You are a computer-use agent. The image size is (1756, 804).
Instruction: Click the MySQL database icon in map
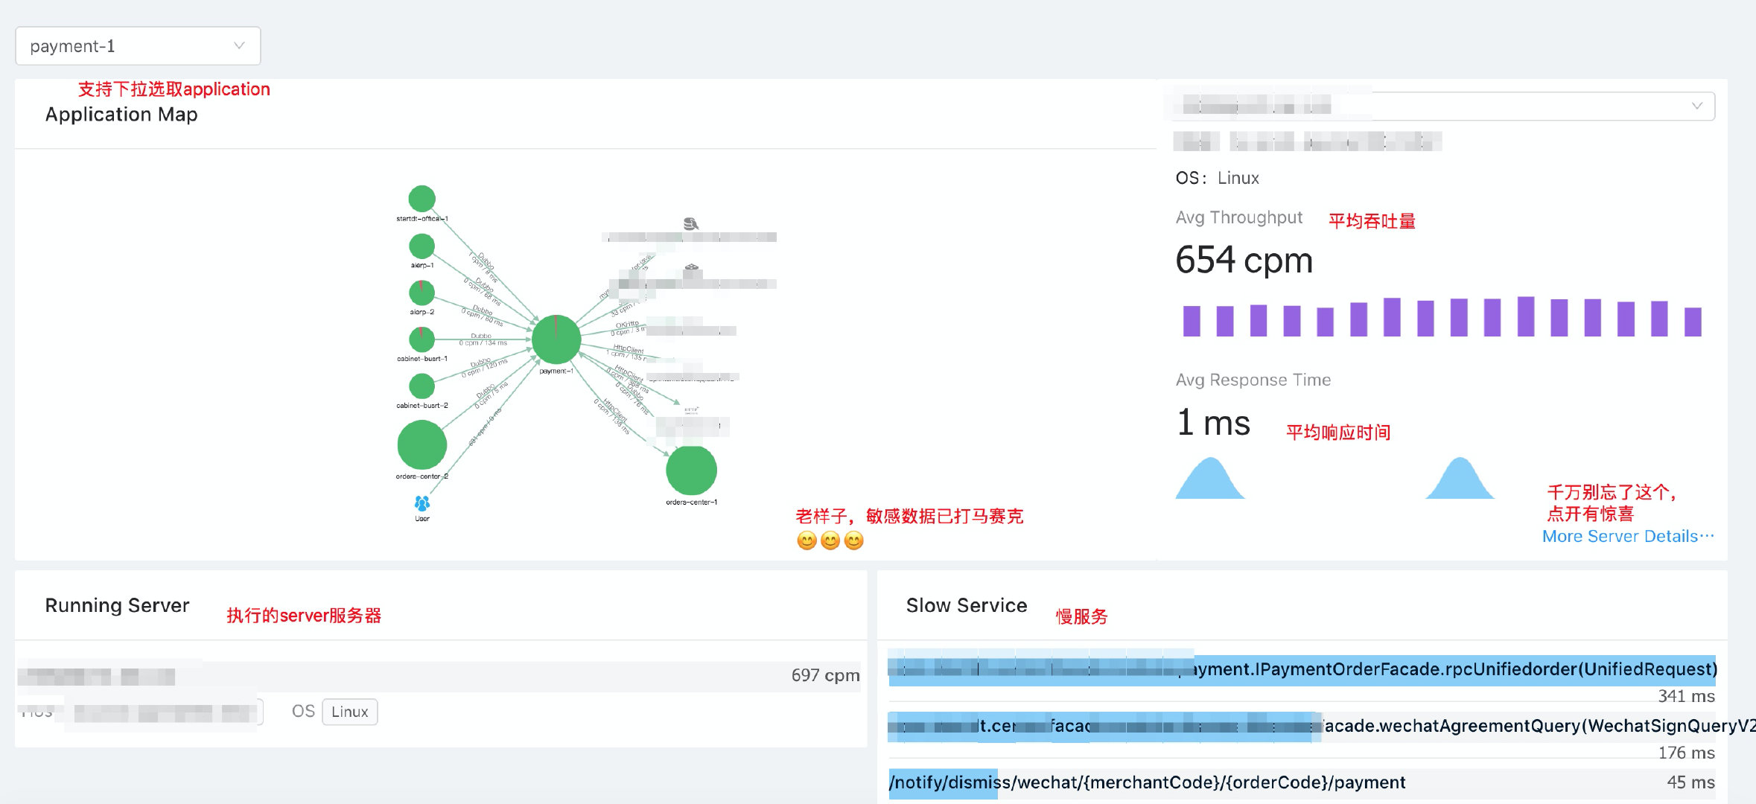pyautogui.click(x=690, y=223)
